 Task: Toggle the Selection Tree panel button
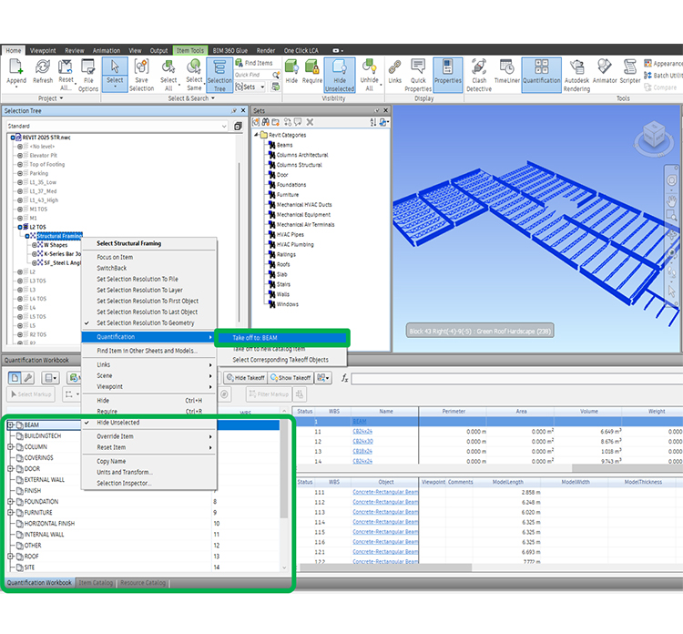click(219, 75)
